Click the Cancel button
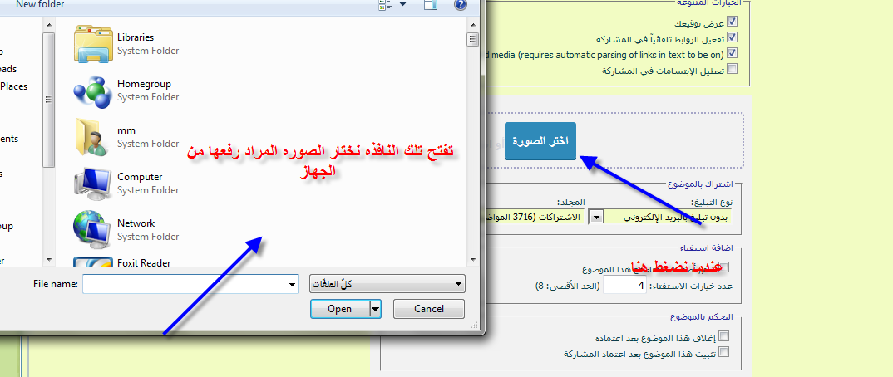 click(429, 309)
